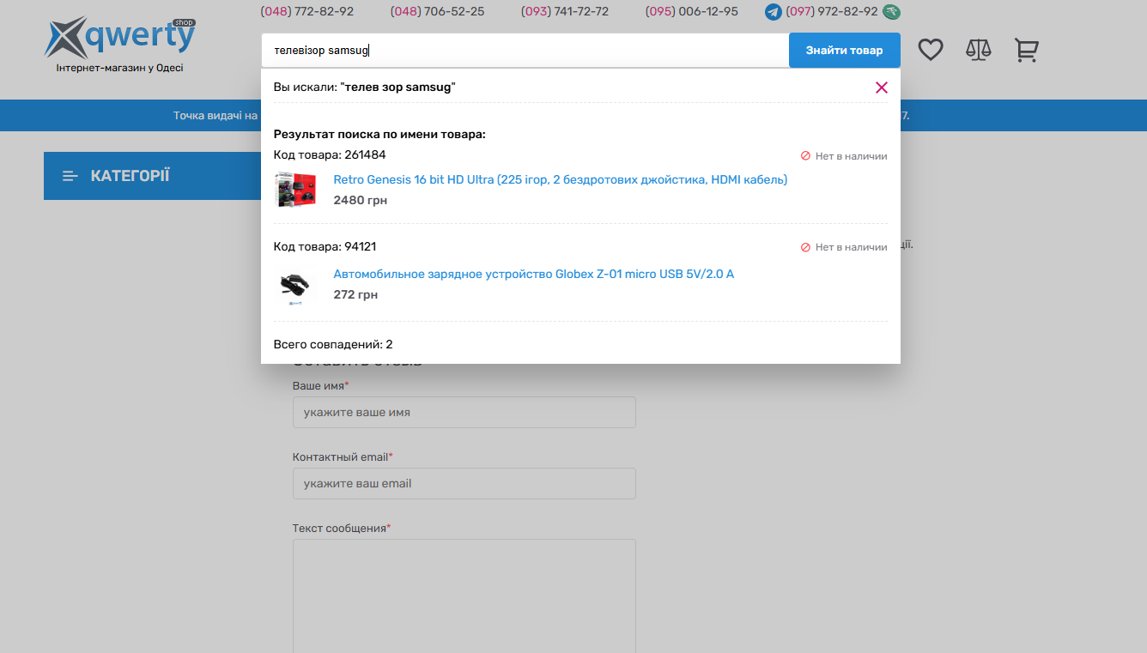The width and height of the screenshot is (1147, 653).
Task: Click the Контактный email input field
Action: (464, 483)
